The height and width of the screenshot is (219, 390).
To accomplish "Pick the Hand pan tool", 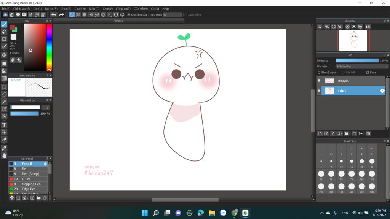I will pyautogui.click(x=4, y=156).
